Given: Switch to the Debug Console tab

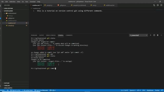Looking at the screenshot, I should click(51, 35).
